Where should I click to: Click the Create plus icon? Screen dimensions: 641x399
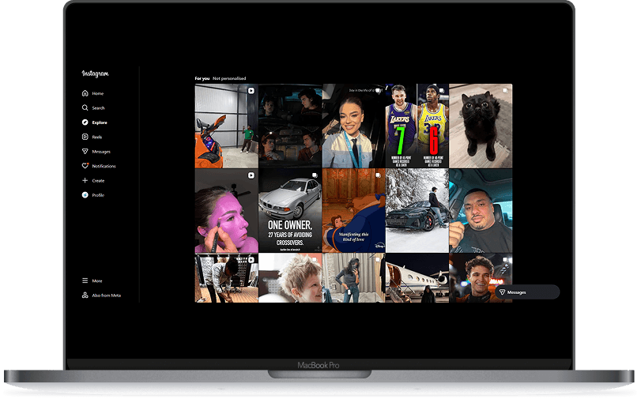tap(85, 180)
